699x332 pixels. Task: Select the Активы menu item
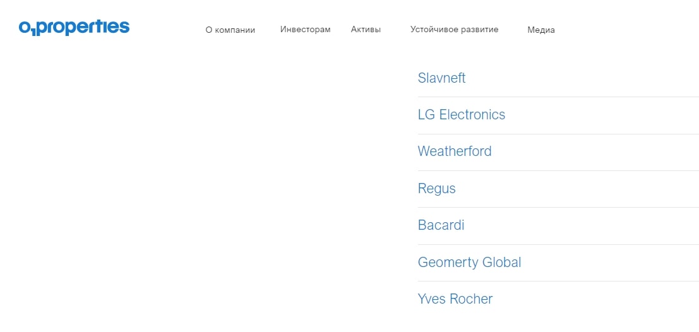pyautogui.click(x=366, y=30)
